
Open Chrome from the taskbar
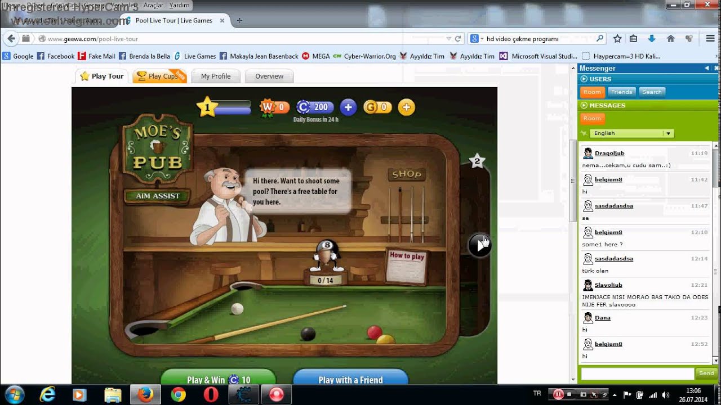click(x=179, y=394)
